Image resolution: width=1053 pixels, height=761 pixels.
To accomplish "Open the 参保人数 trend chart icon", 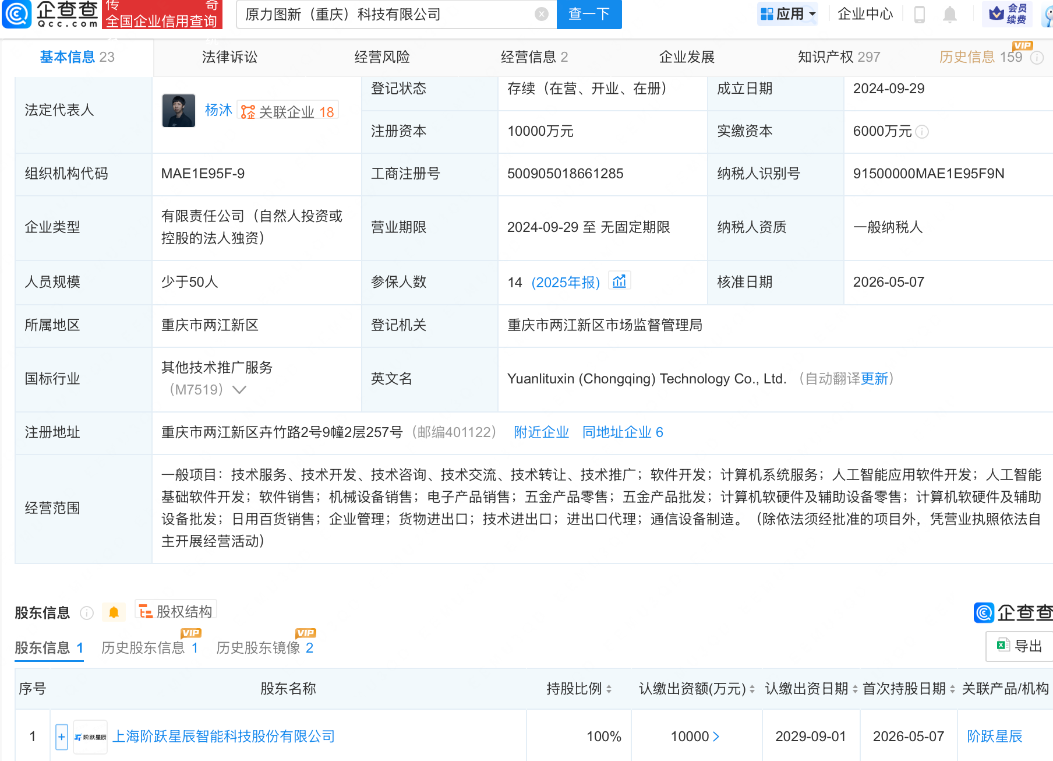I will [x=619, y=281].
